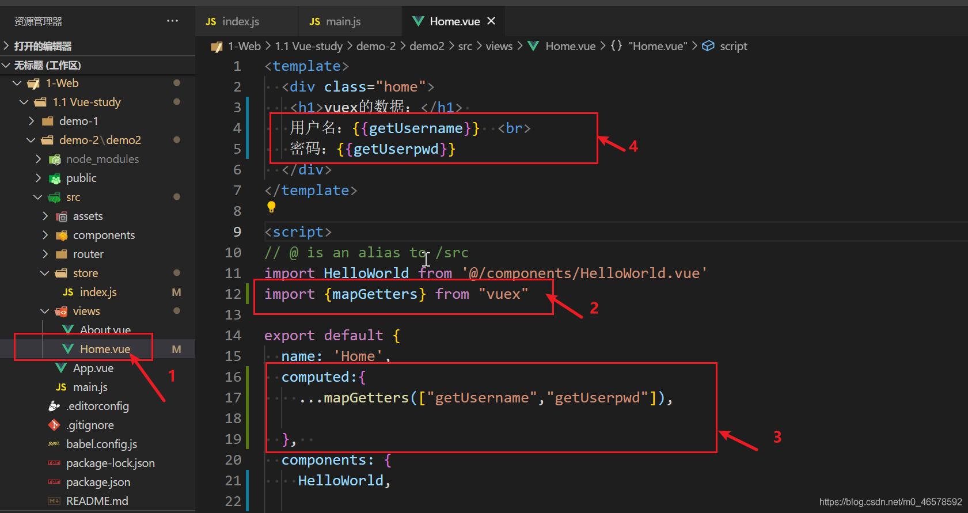Click the node_modules folder icon
The image size is (968, 513).
[55, 159]
